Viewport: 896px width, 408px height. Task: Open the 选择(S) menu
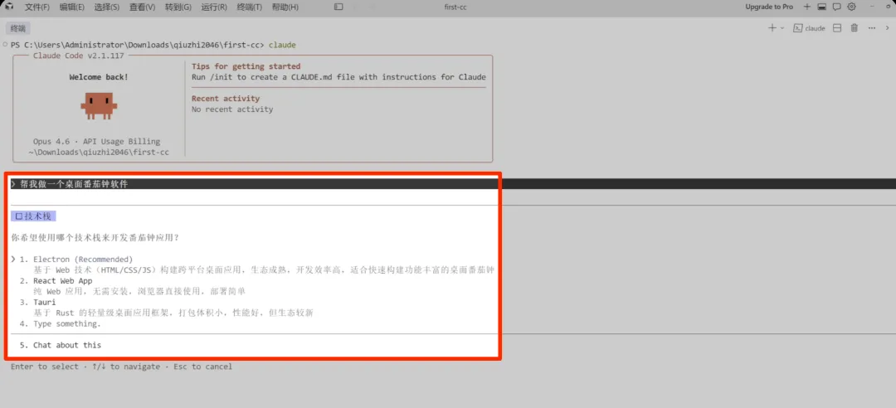pos(107,7)
